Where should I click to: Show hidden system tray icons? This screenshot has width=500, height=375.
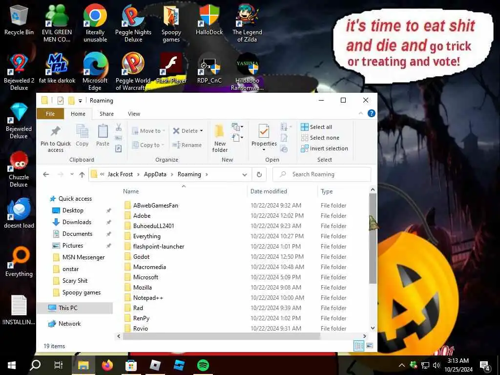(401, 365)
